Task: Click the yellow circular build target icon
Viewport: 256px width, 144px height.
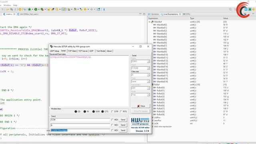Action: pos(20,10)
